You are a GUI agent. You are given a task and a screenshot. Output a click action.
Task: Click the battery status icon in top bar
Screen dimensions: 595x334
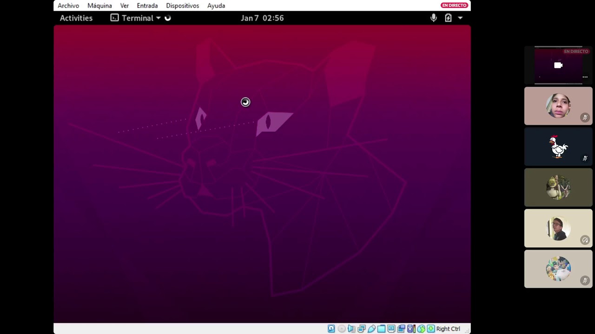448,18
